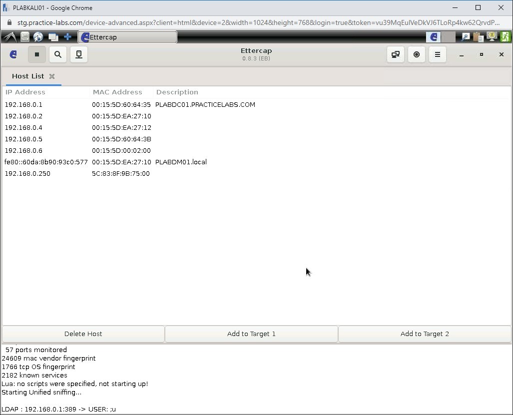The height and width of the screenshot is (415, 513).
Task: Stop unified sniffing in Ettercap
Action: [36, 54]
